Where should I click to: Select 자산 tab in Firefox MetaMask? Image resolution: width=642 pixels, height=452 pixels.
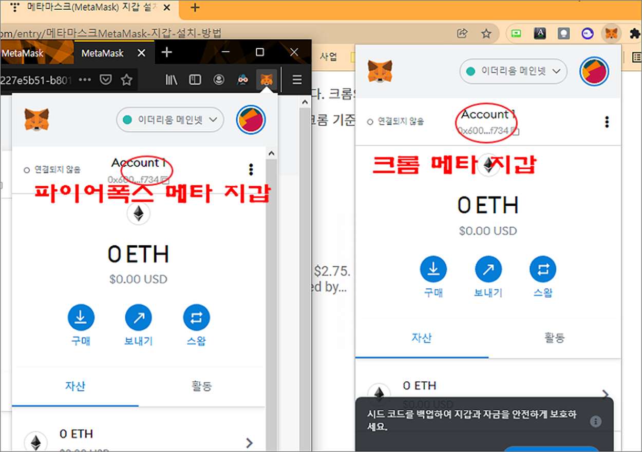(75, 386)
